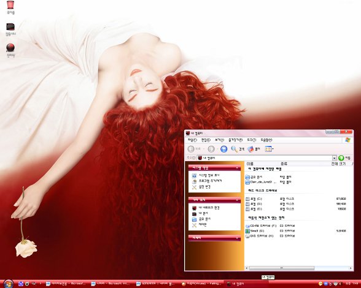Image resolution: width=361 pixels, height=288 pixels.
Task: Sort by the Total Size column header
Action: coord(338,164)
